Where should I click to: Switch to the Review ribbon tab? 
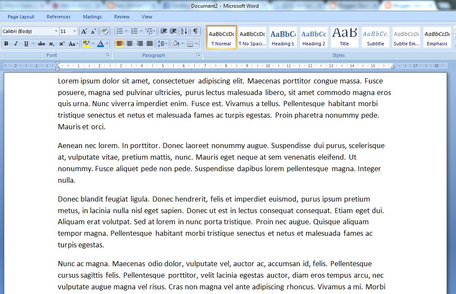point(121,17)
